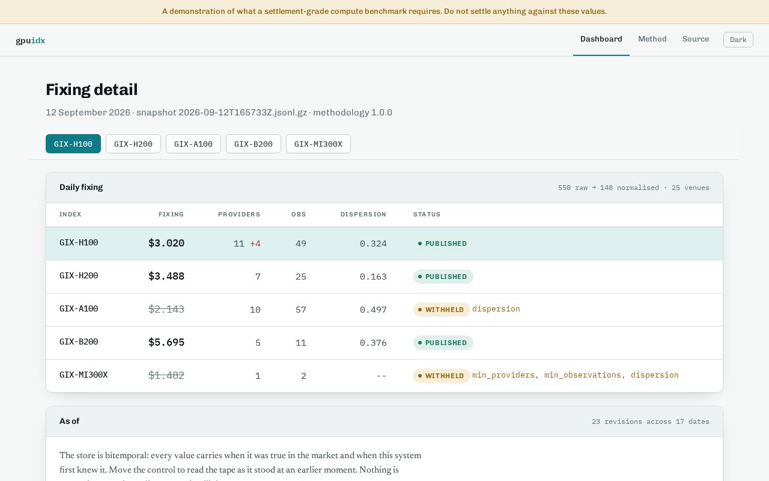Click min_providers, min_observations, dispersion reason text
Screen dimensions: 769x481
(x=576, y=375)
